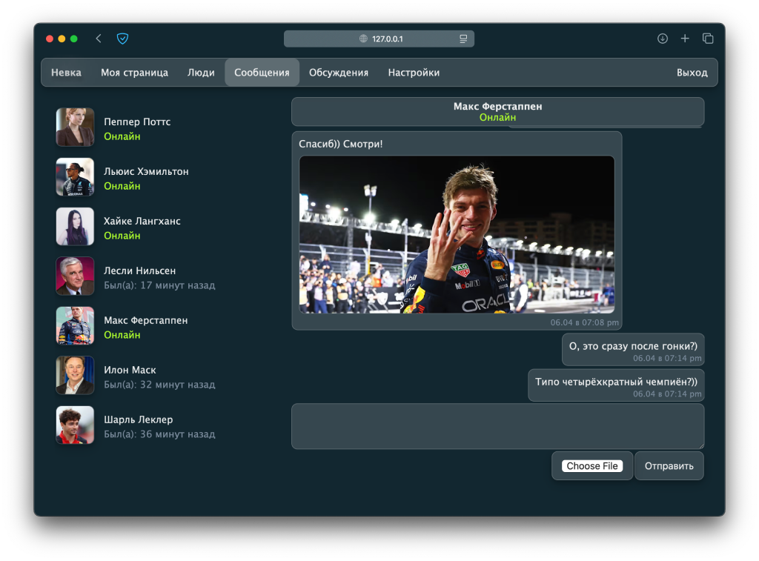Show tab overview icon
The image size is (759, 561).
[x=708, y=39]
